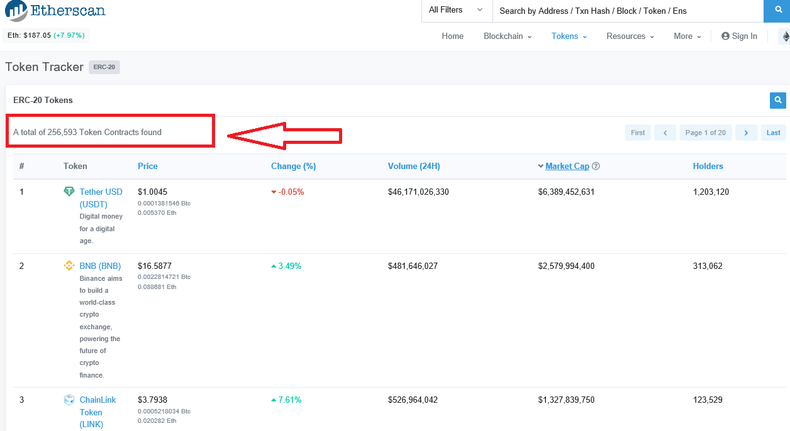Jump to Last page button
Screen dimensions: 790x431
tap(774, 133)
